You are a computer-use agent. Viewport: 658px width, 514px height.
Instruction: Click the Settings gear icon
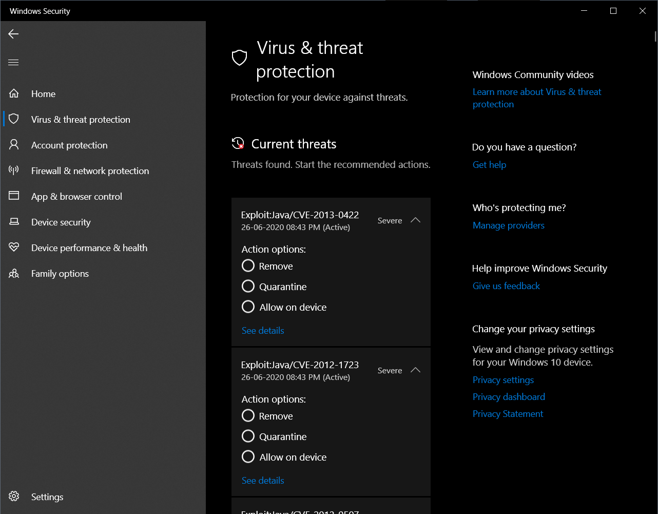point(14,497)
